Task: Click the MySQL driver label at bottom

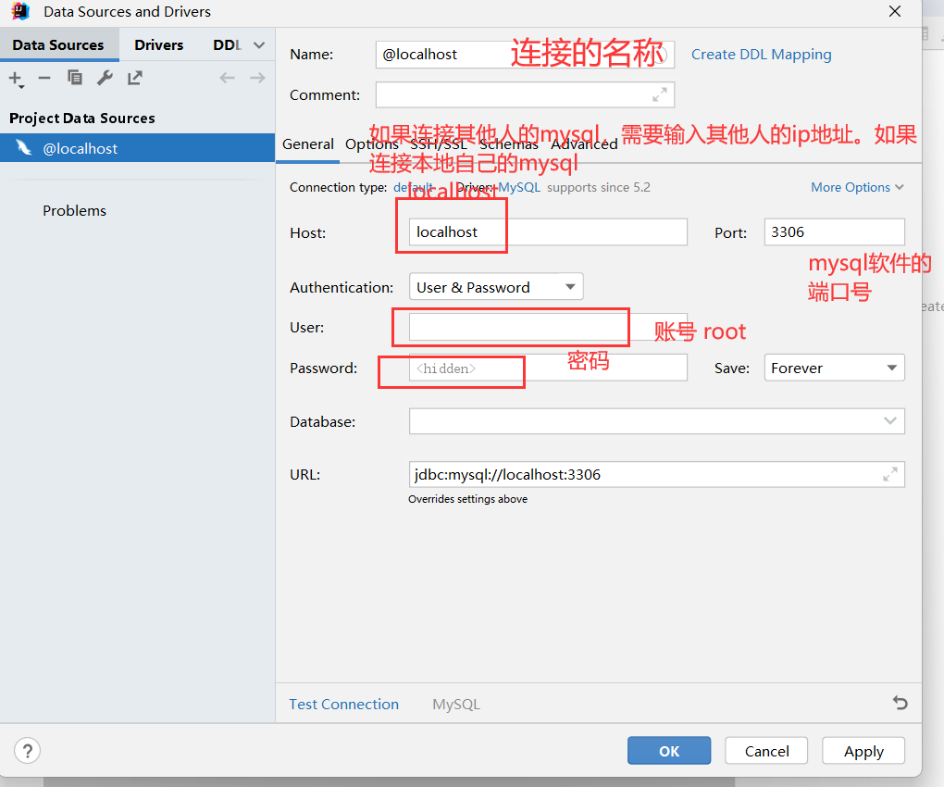Action: (x=455, y=704)
